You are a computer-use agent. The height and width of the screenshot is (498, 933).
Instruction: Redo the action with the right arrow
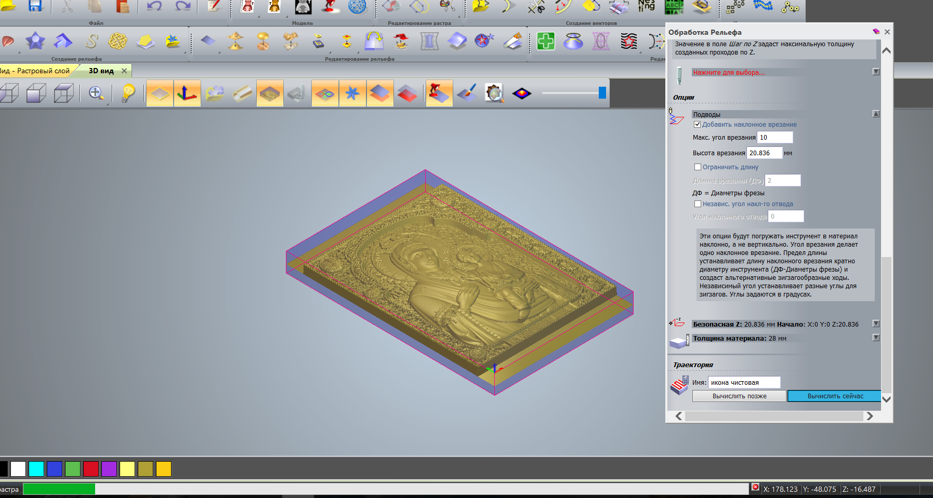(183, 6)
